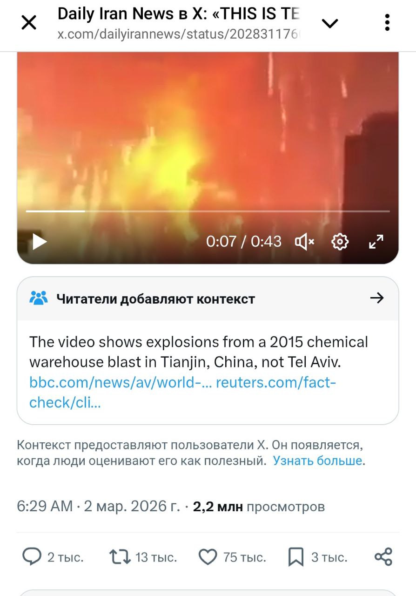Open video settings gear

coord(340,242)
